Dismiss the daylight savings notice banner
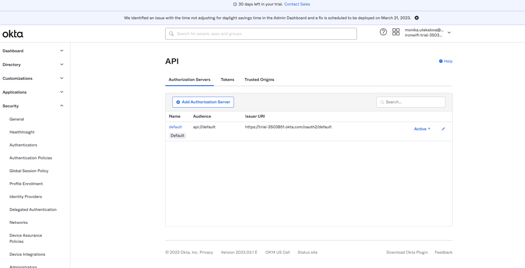The height and width of the screenshot is (268, 525). coord(417,18)
